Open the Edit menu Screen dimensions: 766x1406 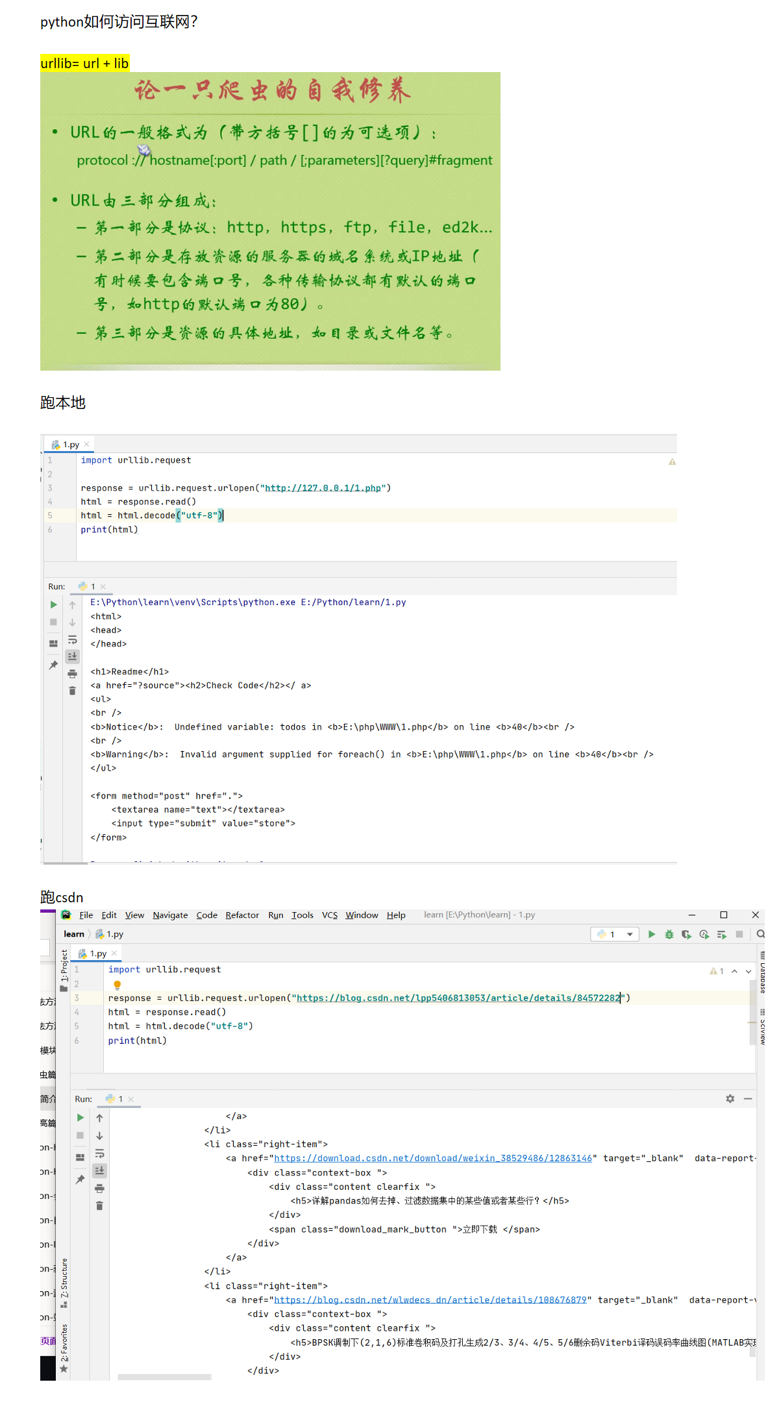click(x=109, y=915)
